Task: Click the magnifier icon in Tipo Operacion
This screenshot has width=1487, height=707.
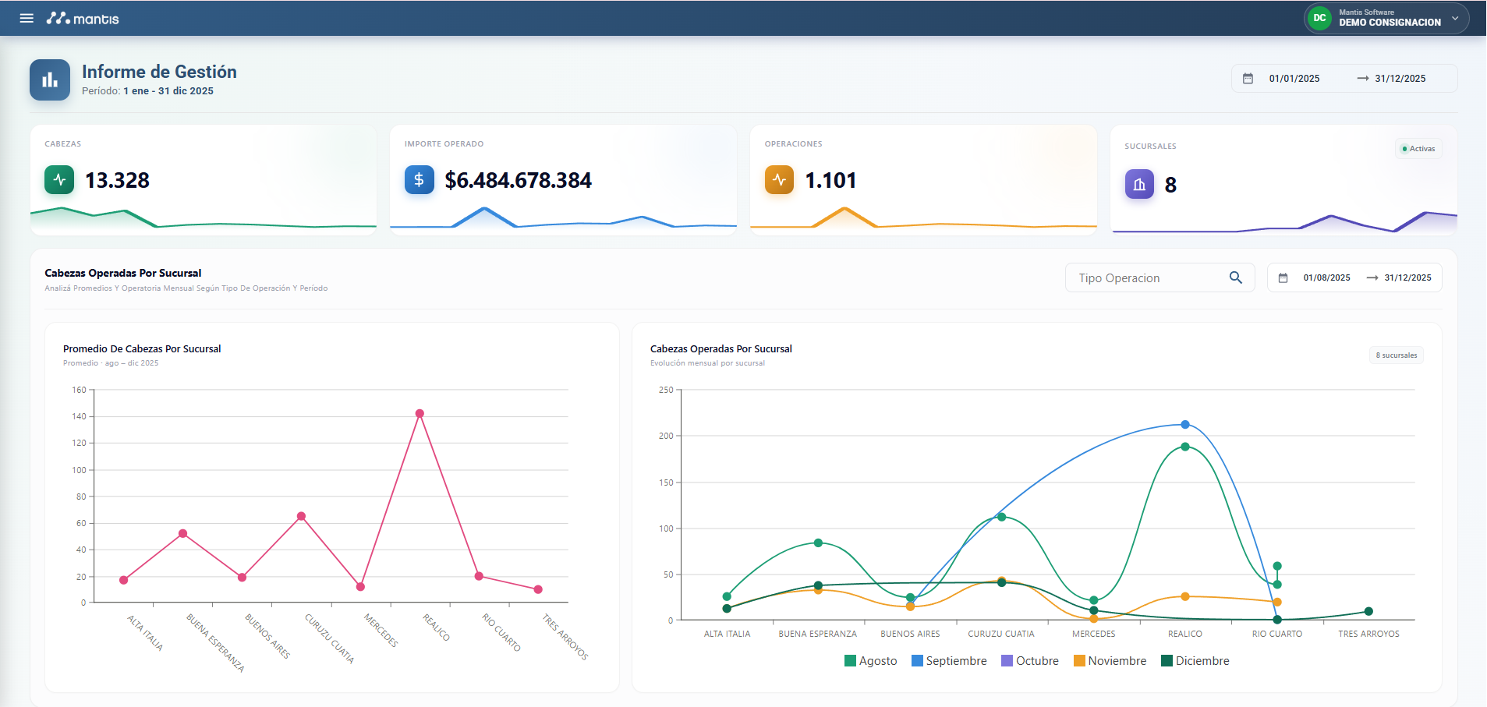Action: point(1236,277)
